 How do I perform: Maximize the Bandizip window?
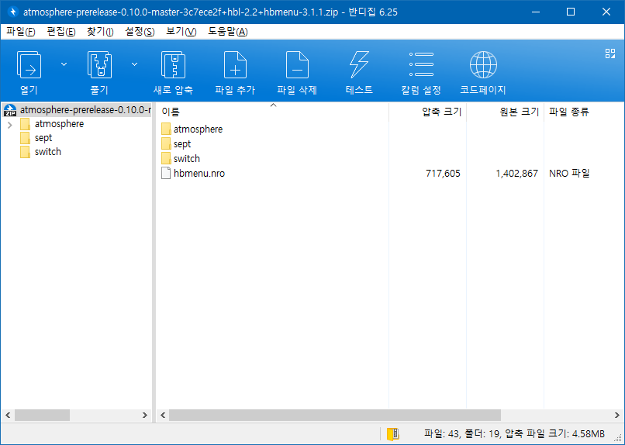pyautogui.click(x=571, y=12)
